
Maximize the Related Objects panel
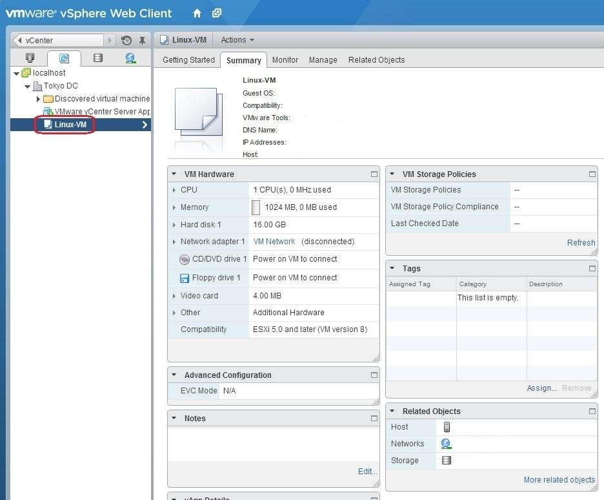[592, 411]
